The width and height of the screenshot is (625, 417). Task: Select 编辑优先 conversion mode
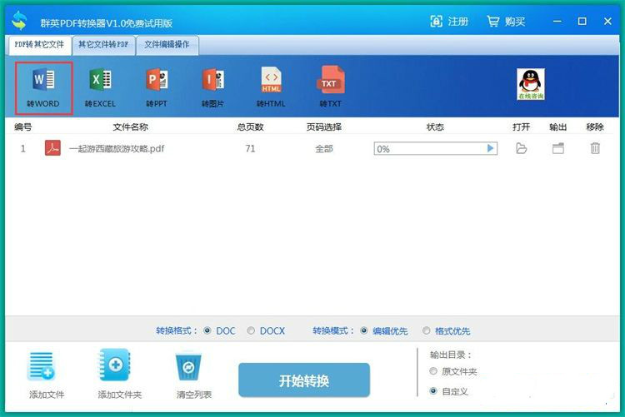click(364, 330)
